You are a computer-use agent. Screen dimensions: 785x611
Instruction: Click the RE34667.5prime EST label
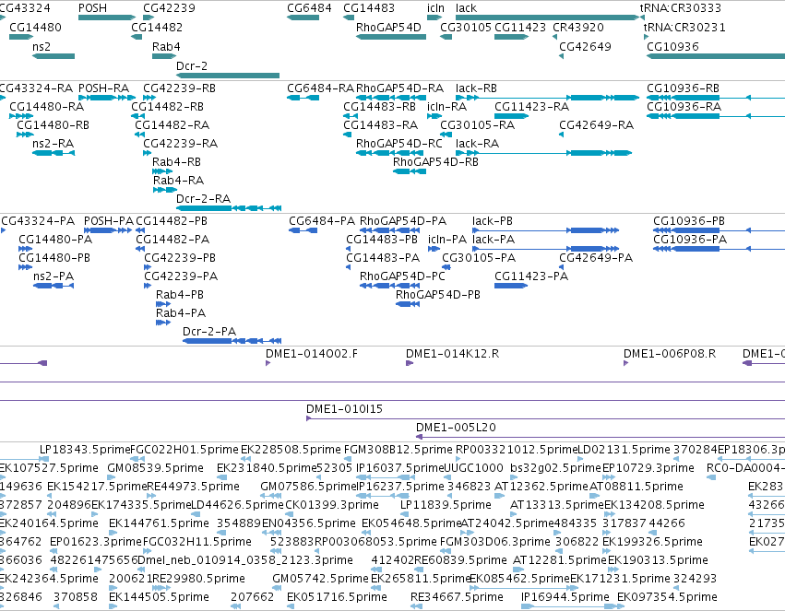[x=458, y=597]
